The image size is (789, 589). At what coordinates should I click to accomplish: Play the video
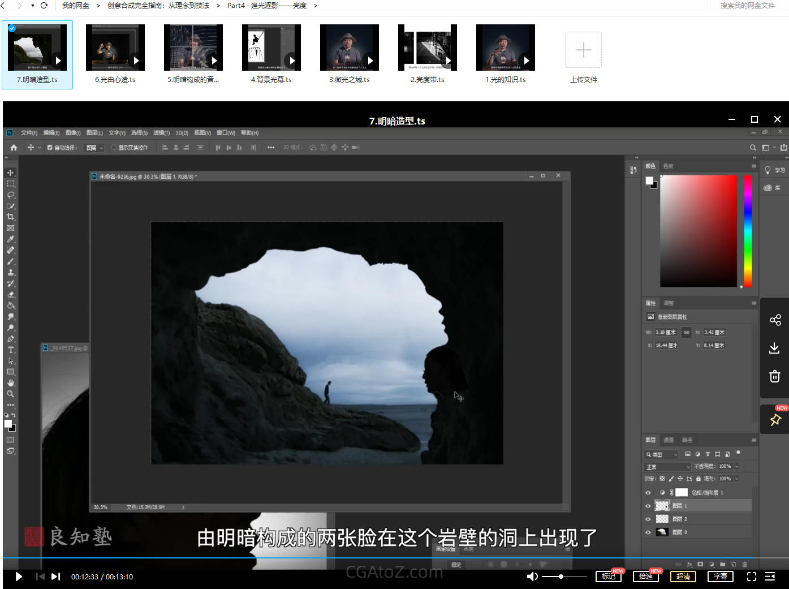(18, 577)
